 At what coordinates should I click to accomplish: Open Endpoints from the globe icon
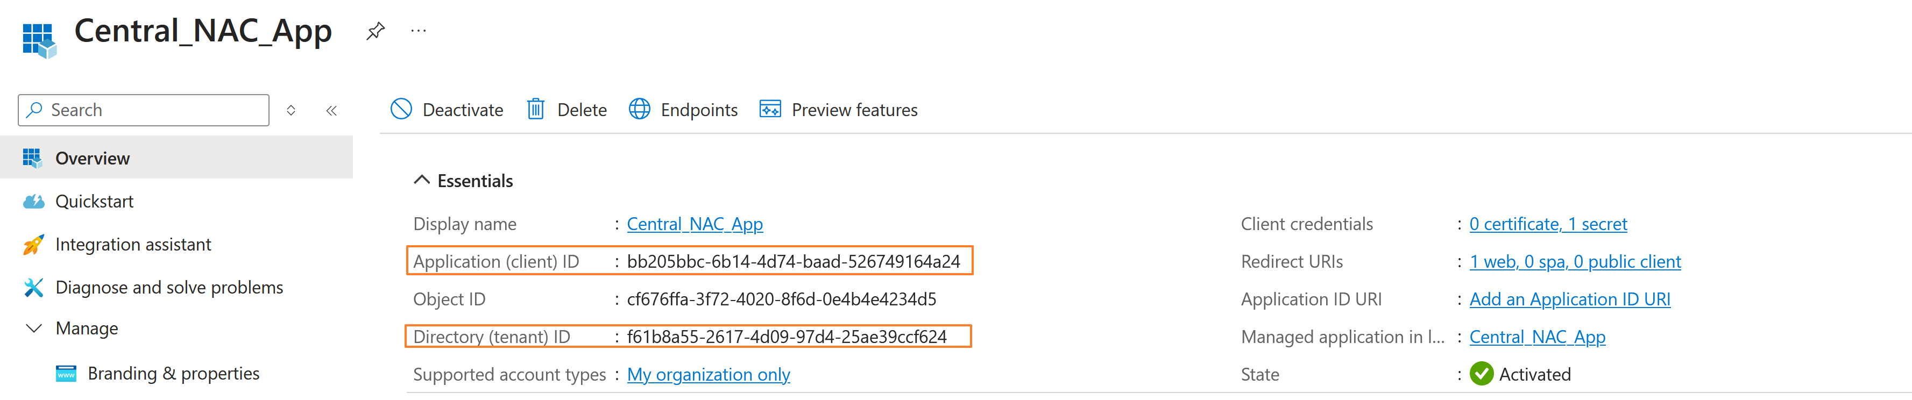tap(639, 109)
